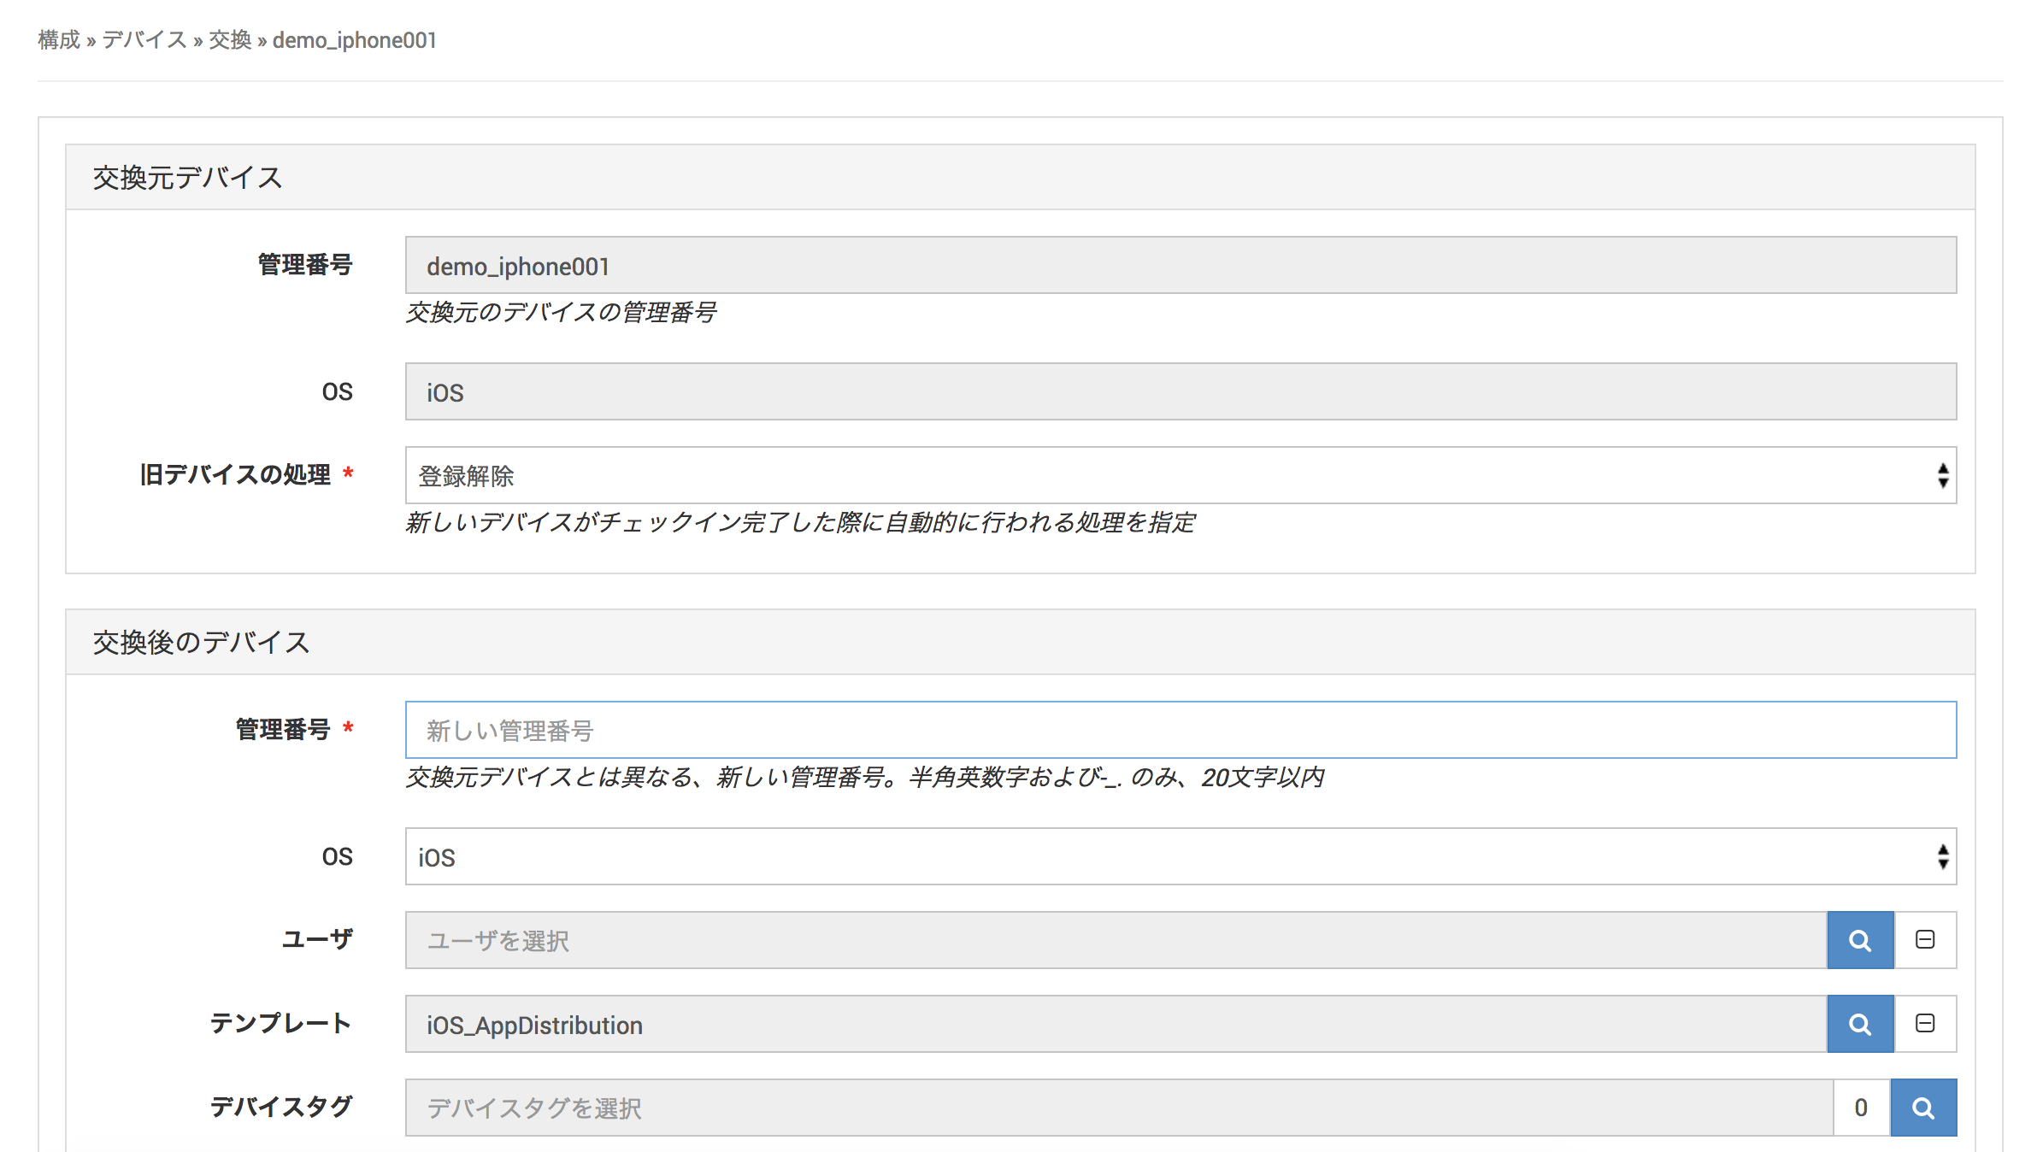Viewport: 2043px width, 1152px height.
Task: Clear the selected user with minus icon
Action: click(1925, 940)
